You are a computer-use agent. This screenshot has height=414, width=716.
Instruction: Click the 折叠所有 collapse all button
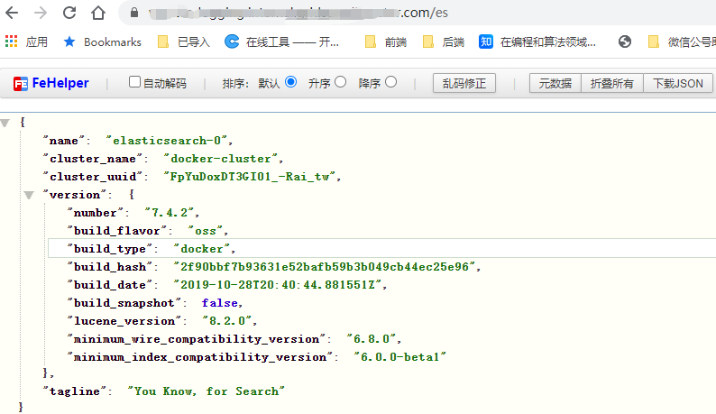(x=612, y=83)
